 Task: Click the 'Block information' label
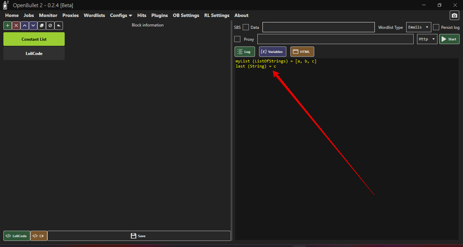point(148,25)
